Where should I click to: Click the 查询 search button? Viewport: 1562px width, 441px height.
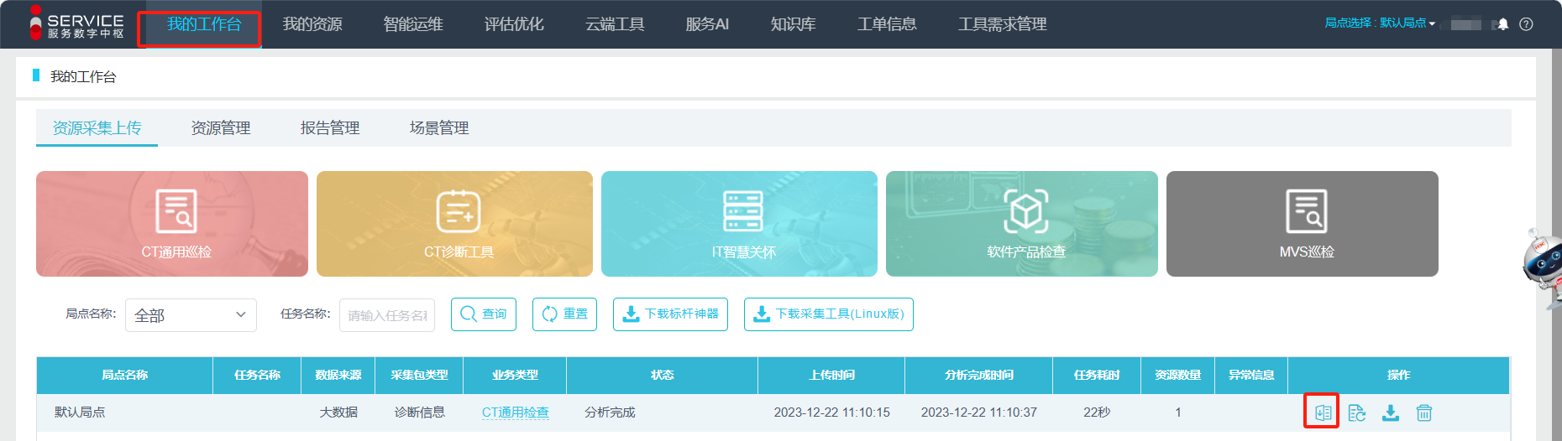(484, 314)
